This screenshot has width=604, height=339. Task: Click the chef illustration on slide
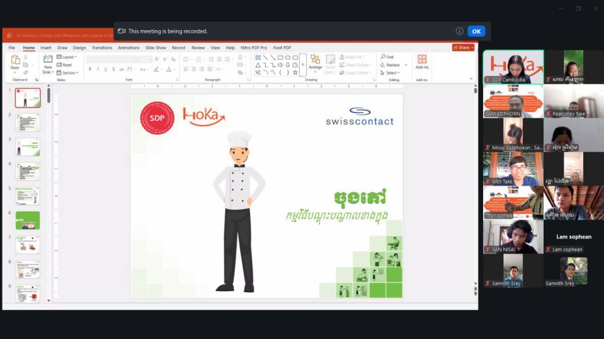pos(239,211)
